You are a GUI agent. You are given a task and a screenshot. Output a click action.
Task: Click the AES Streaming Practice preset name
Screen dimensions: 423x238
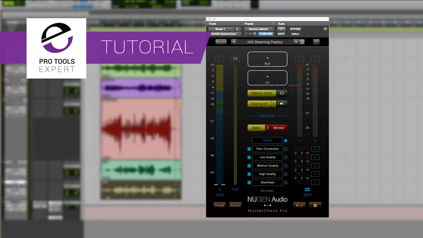tap(265, 42)
